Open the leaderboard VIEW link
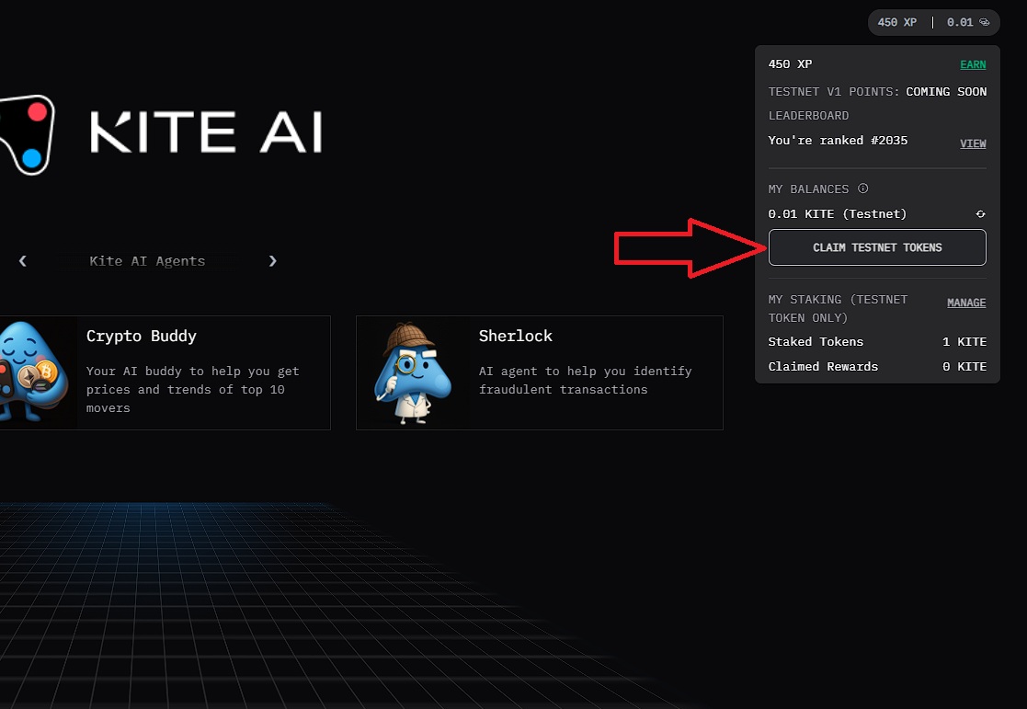Screen dimensions: 1027x709 [973, 143]
